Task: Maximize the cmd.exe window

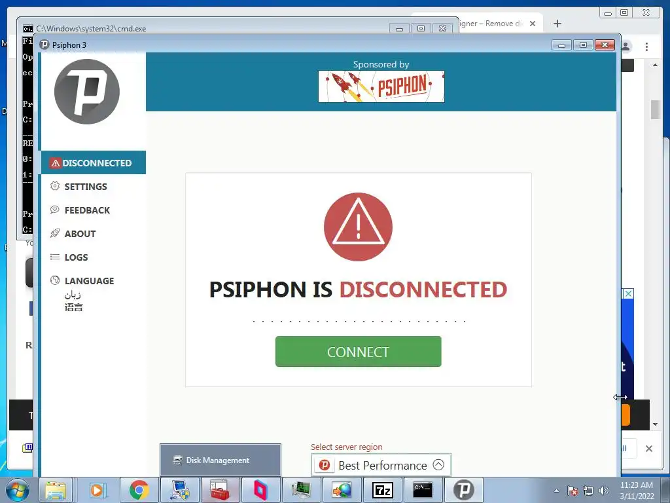Action: [421, 29]
